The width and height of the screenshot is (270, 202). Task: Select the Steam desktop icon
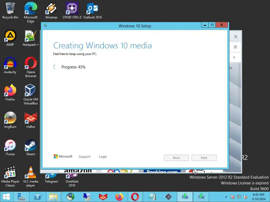click(x=31, y=147)
